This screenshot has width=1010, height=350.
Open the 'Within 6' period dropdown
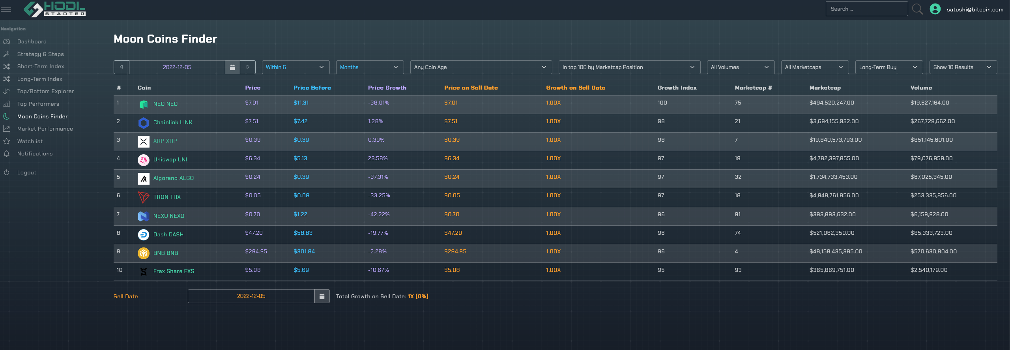pyautogui.click(x=296, y=67)
